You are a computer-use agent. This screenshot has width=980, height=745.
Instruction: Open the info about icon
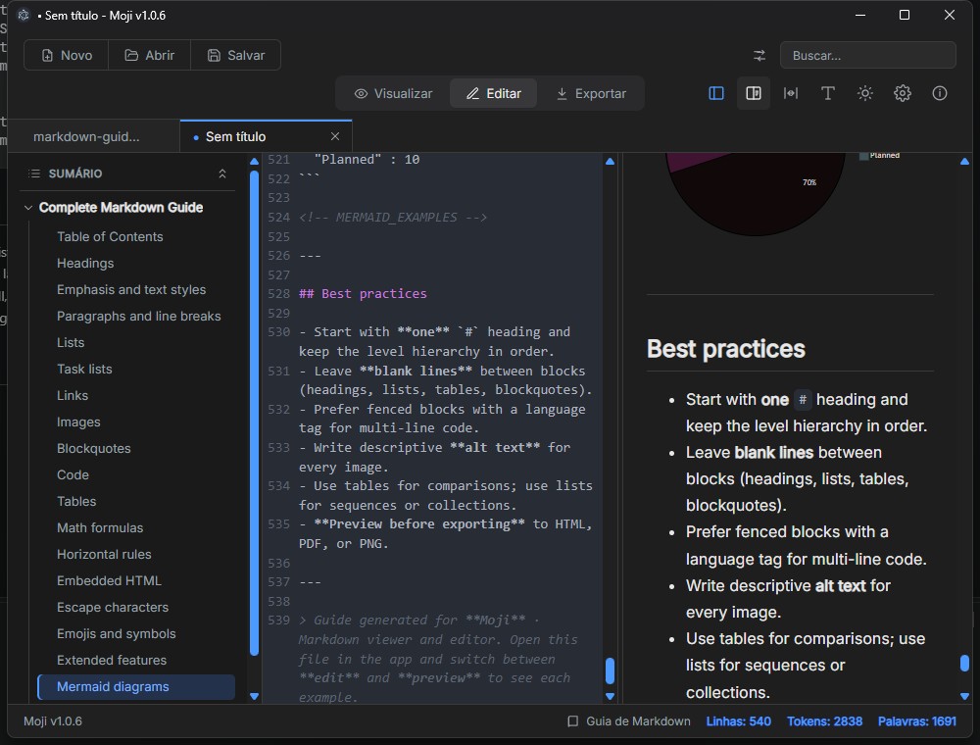940,94
